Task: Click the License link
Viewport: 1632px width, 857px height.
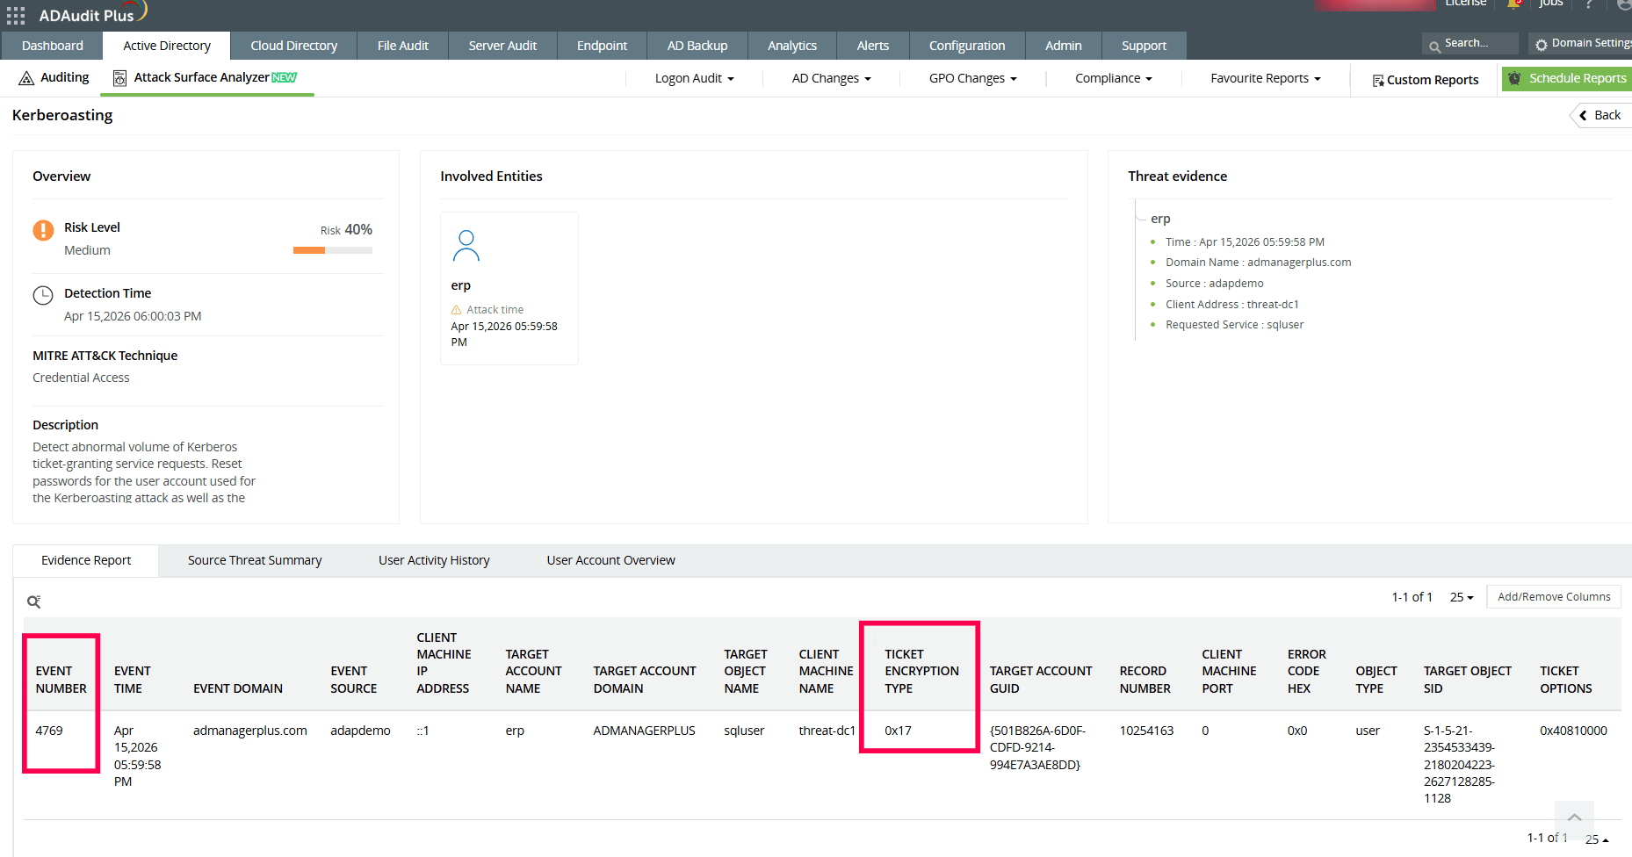Action: click(1466, 4)
